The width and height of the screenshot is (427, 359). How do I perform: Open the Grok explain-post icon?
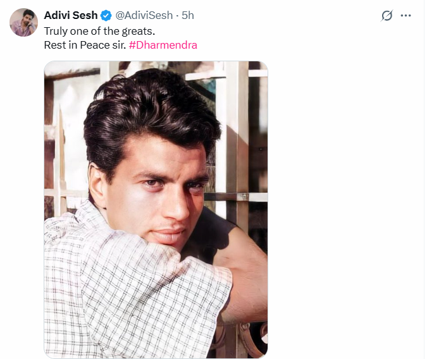coord(387,16)
